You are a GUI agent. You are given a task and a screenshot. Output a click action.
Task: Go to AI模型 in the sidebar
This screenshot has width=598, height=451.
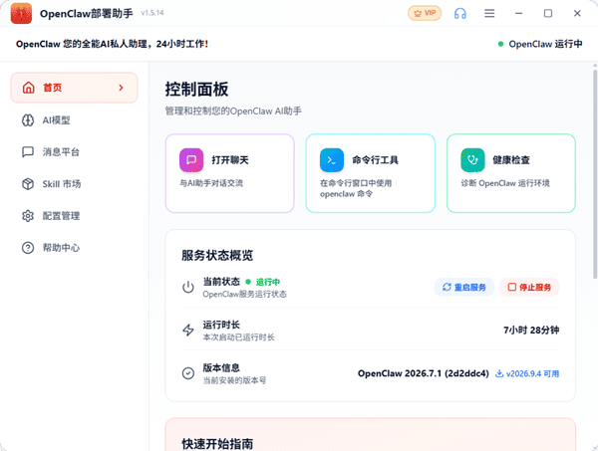(x=74, y=120)
